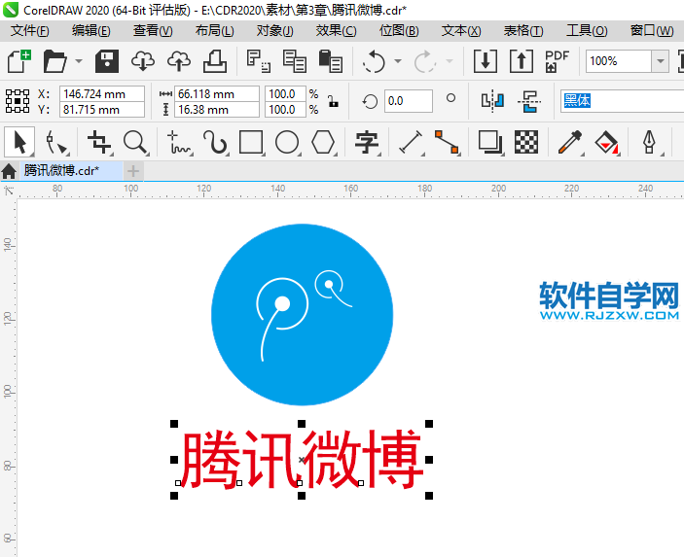Click the width field 66.118 mm
The height and width of the screenshot is (557, 684).
click(x=217, y=93)
